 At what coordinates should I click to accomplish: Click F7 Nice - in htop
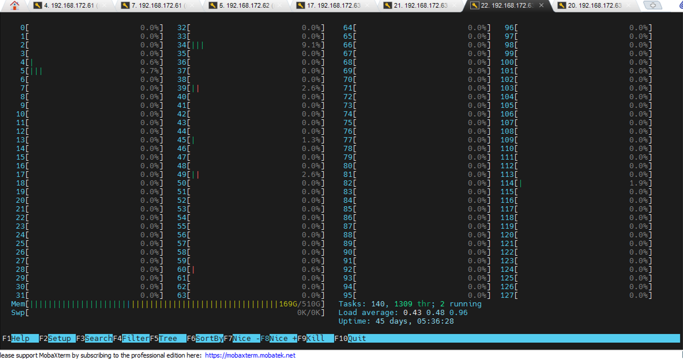click(242, 338)
